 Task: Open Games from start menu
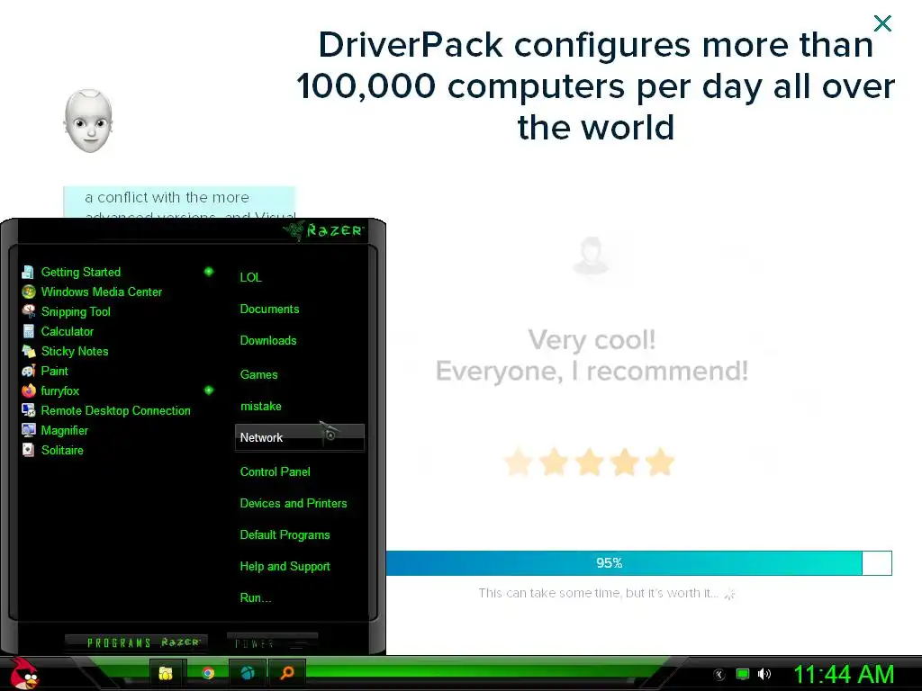[x=258, y=375]
